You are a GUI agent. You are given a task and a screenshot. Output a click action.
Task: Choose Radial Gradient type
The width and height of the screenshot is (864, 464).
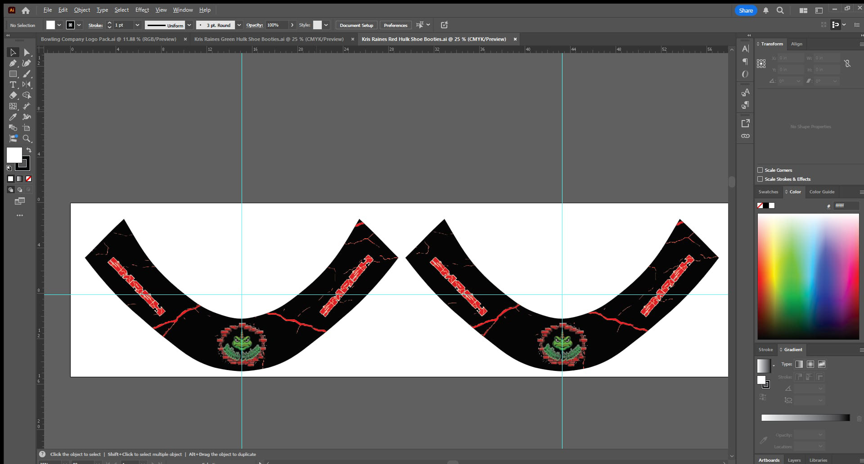click(810, 364)
